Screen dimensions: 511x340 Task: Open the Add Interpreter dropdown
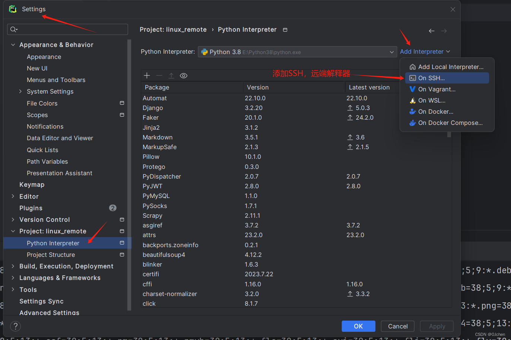[x=425, y=52]
